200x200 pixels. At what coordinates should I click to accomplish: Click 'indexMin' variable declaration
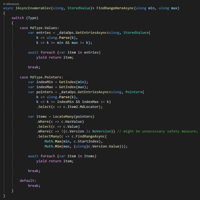coord(45,82)
